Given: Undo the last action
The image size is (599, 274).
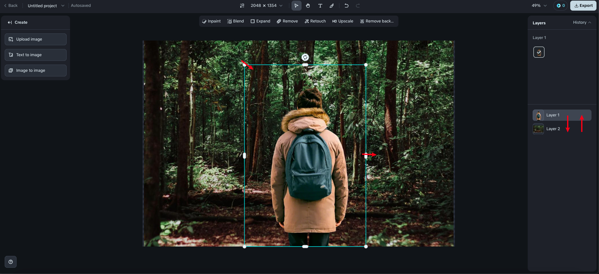Looking at the screenshot, I should point(346,6).
